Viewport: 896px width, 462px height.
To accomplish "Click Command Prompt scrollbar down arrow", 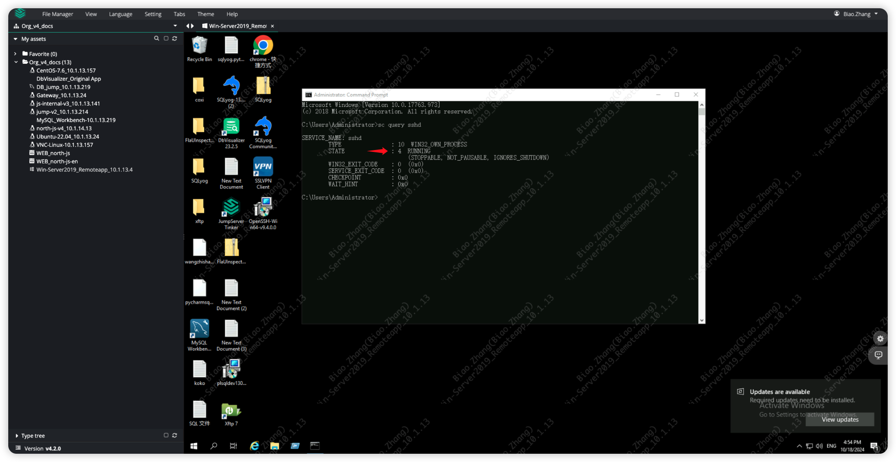I will pos(701,320).
